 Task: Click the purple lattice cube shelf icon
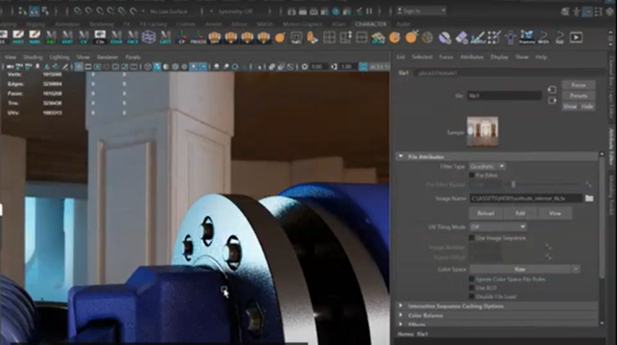coord(149,37)
